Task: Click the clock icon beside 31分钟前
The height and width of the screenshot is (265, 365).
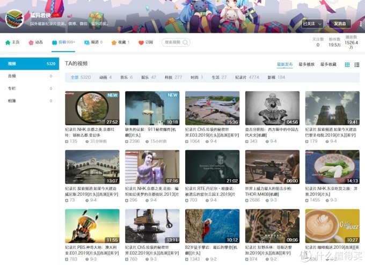Action: tap(87, 142)
